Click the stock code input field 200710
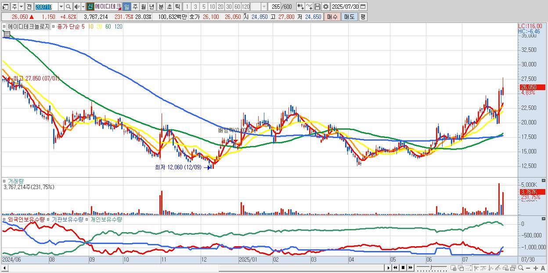 click(x=46, y=7)
